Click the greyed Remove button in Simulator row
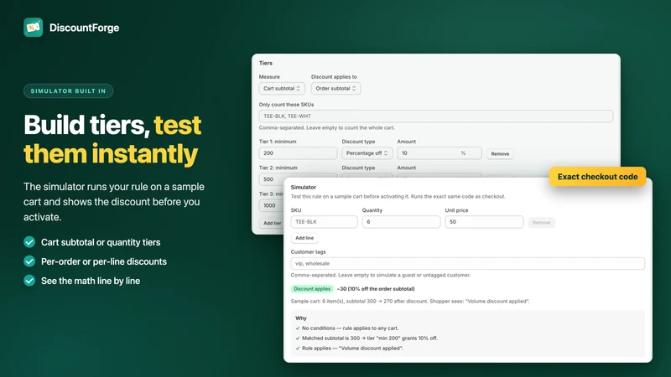 pos(541,223)
